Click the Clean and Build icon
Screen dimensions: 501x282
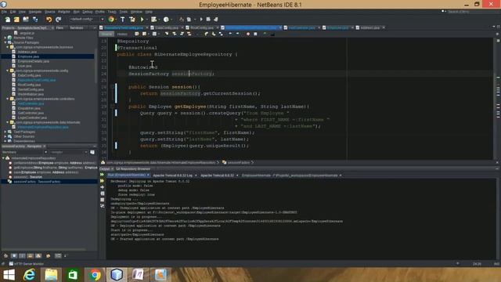pyautogui.click(x=132, y=20)
